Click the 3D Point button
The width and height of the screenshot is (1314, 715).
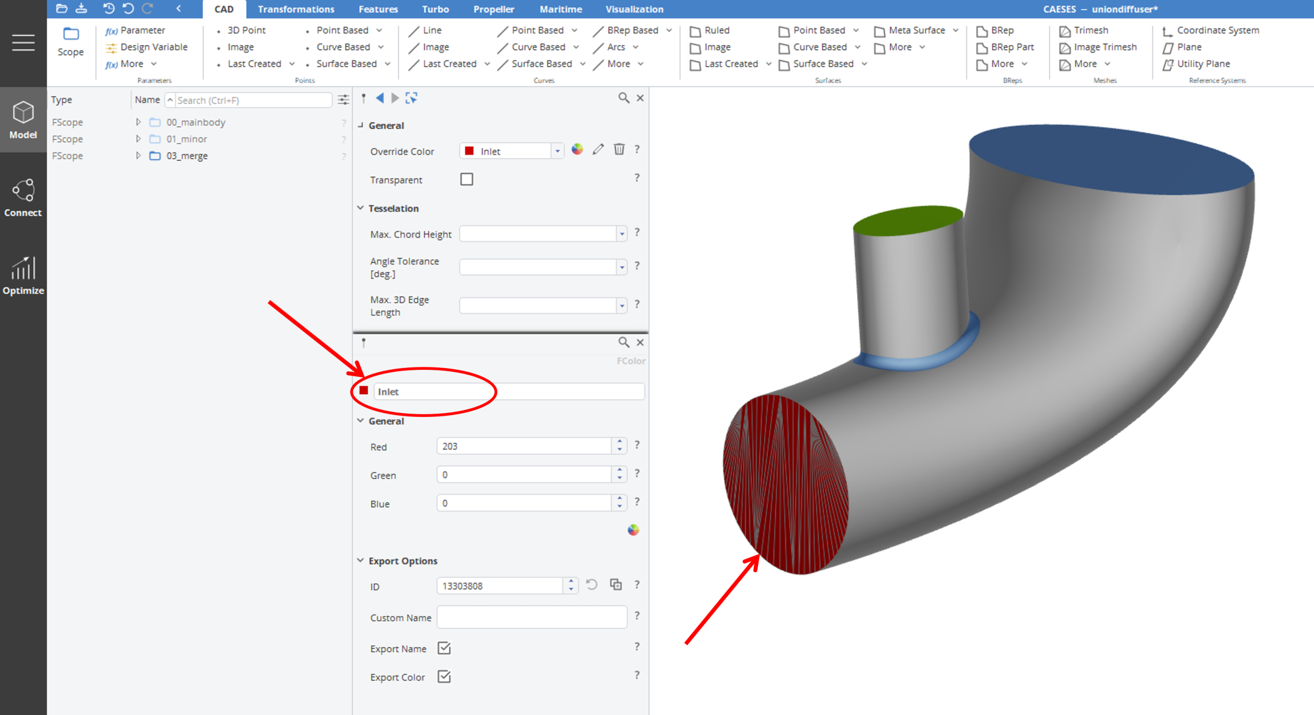click(241, 30)
